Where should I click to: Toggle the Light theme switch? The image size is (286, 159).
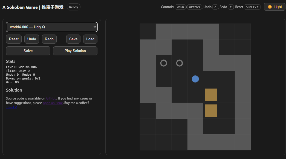click(x=275, y=7)
